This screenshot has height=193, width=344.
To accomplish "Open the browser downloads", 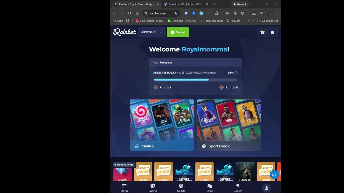I will pos(254,13).
